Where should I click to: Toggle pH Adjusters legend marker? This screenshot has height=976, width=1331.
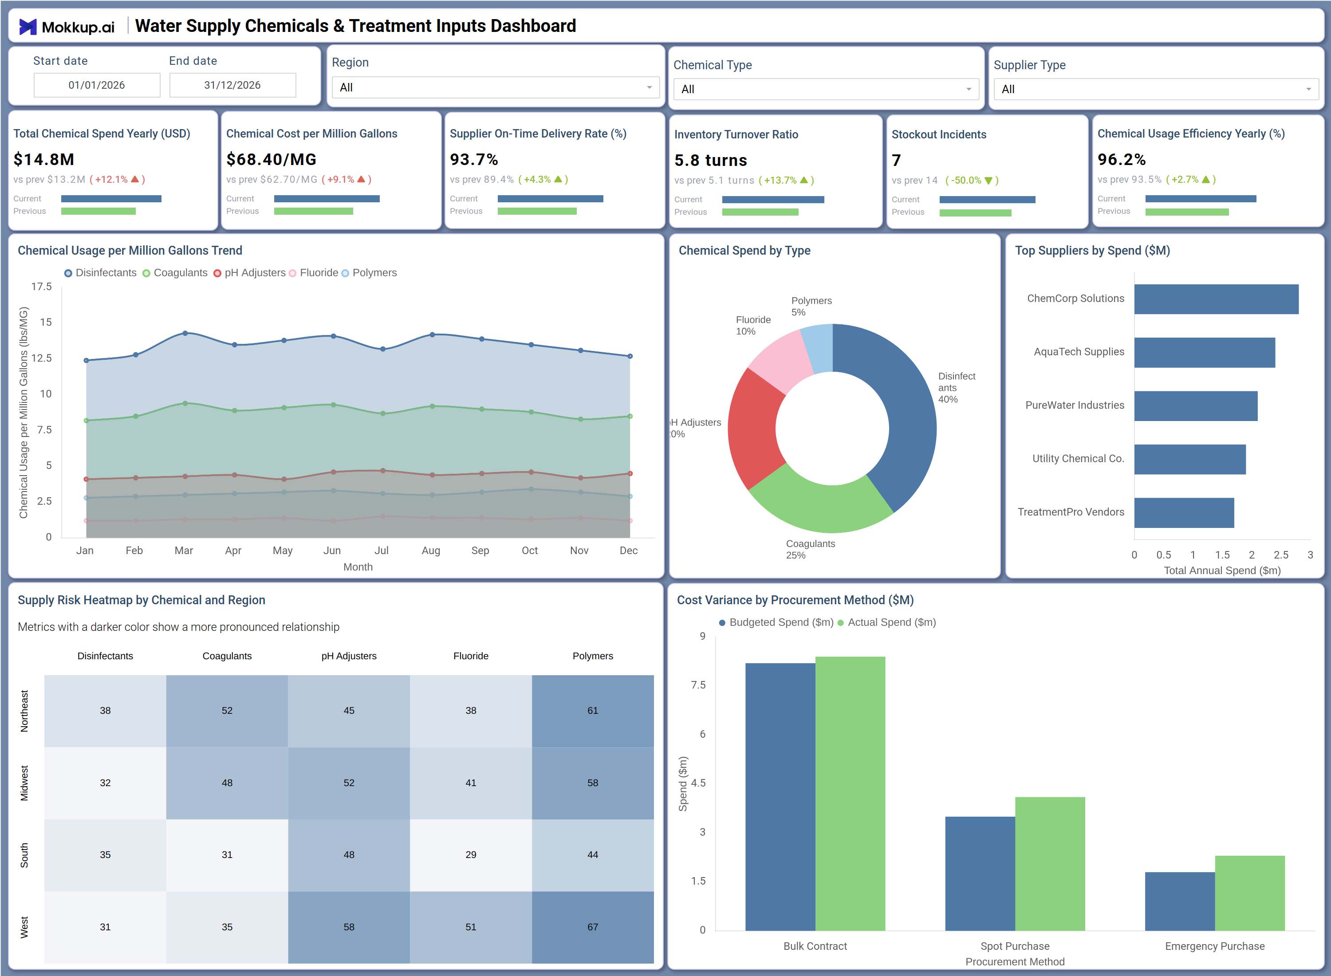pyautogui.click(x=217, y=273)
